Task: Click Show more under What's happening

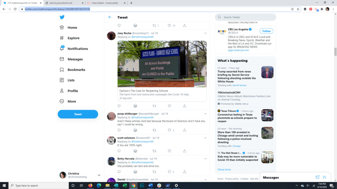Action: [224, 170]
